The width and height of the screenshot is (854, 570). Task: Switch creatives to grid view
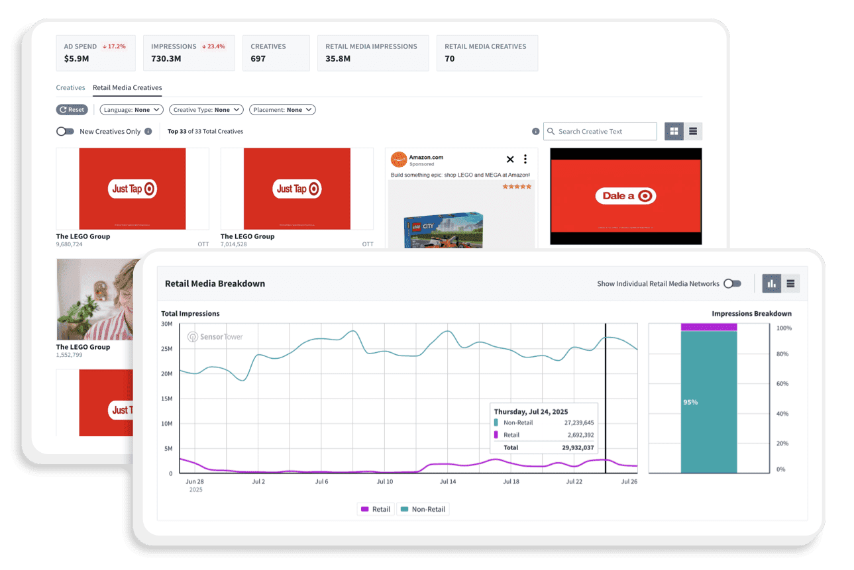coord(674,131)
